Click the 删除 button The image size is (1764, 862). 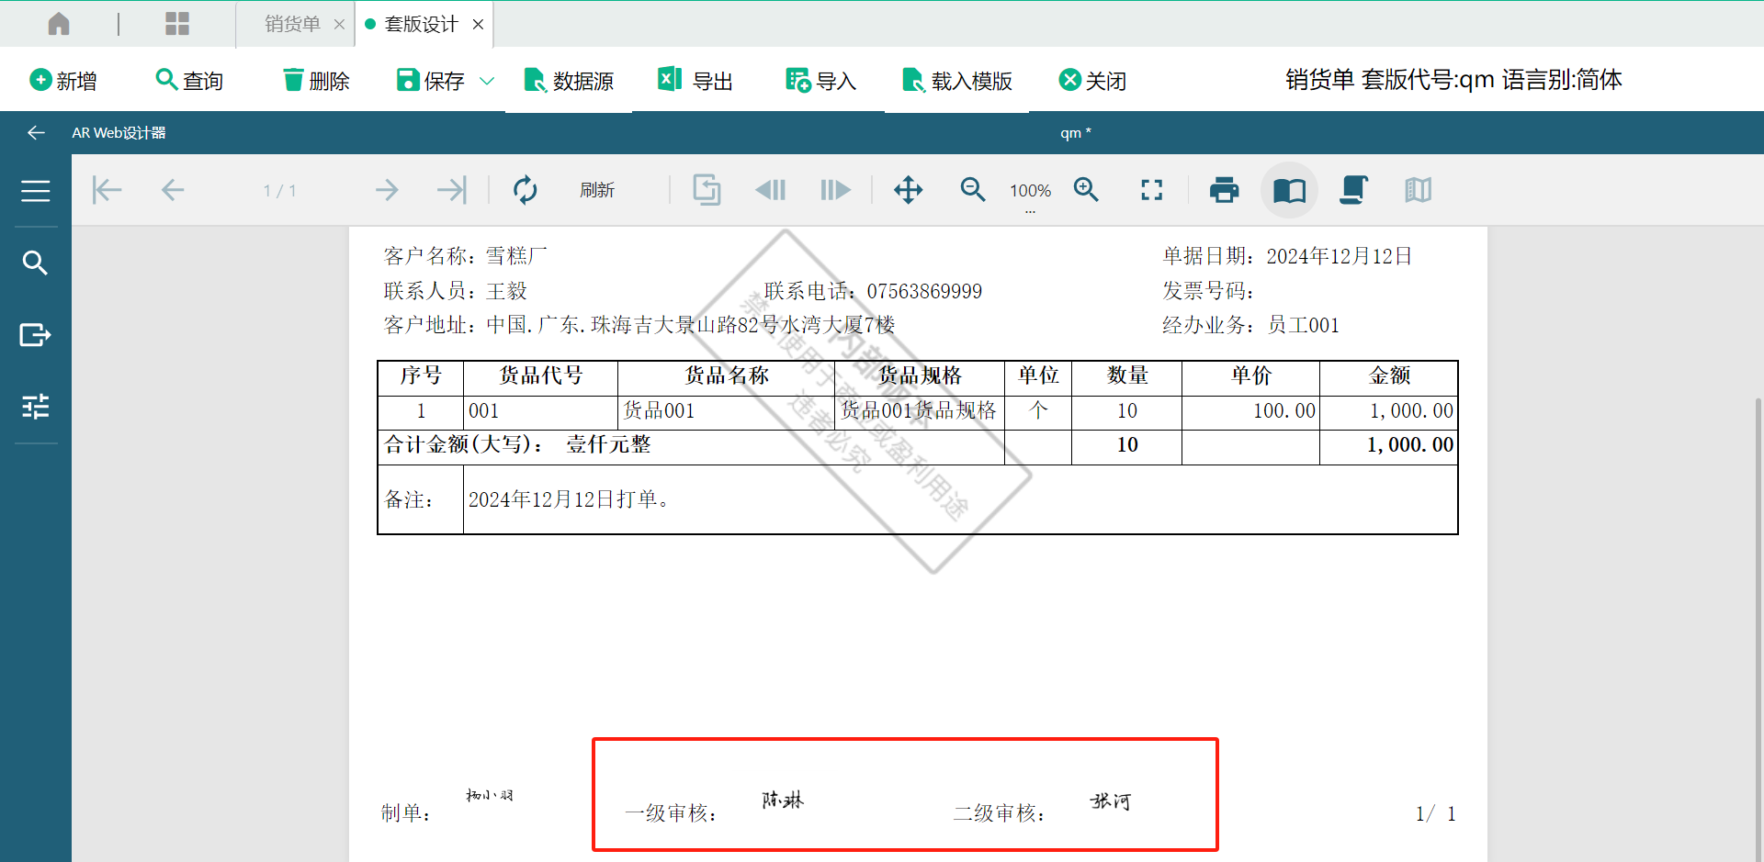[317, 81]
